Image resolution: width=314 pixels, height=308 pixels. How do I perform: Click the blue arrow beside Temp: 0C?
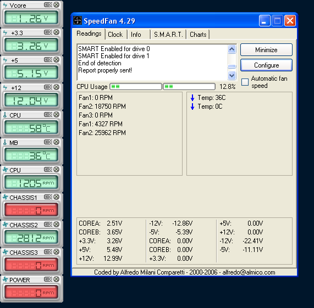tap(192, 107)
